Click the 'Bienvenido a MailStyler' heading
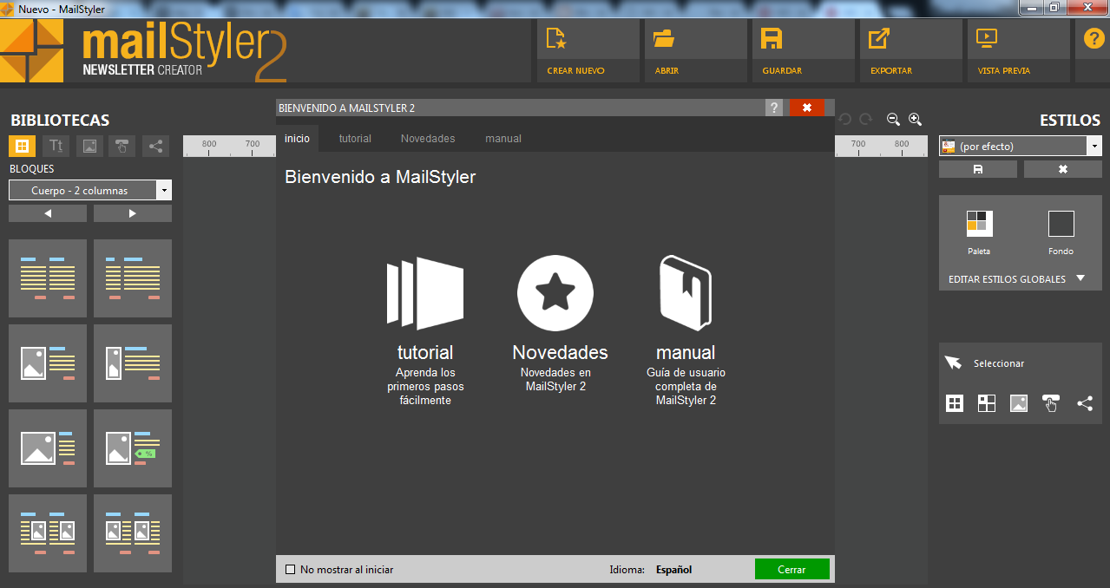 point(380,177)
